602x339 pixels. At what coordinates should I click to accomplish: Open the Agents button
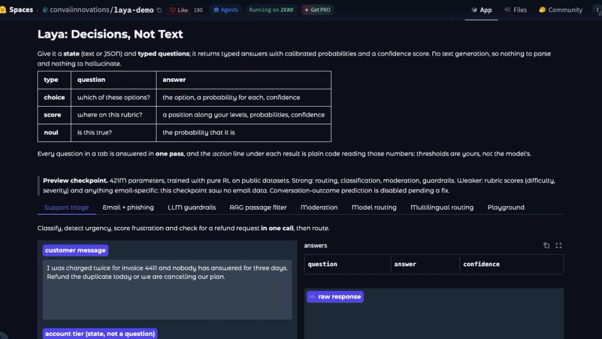tap(226, 10)
